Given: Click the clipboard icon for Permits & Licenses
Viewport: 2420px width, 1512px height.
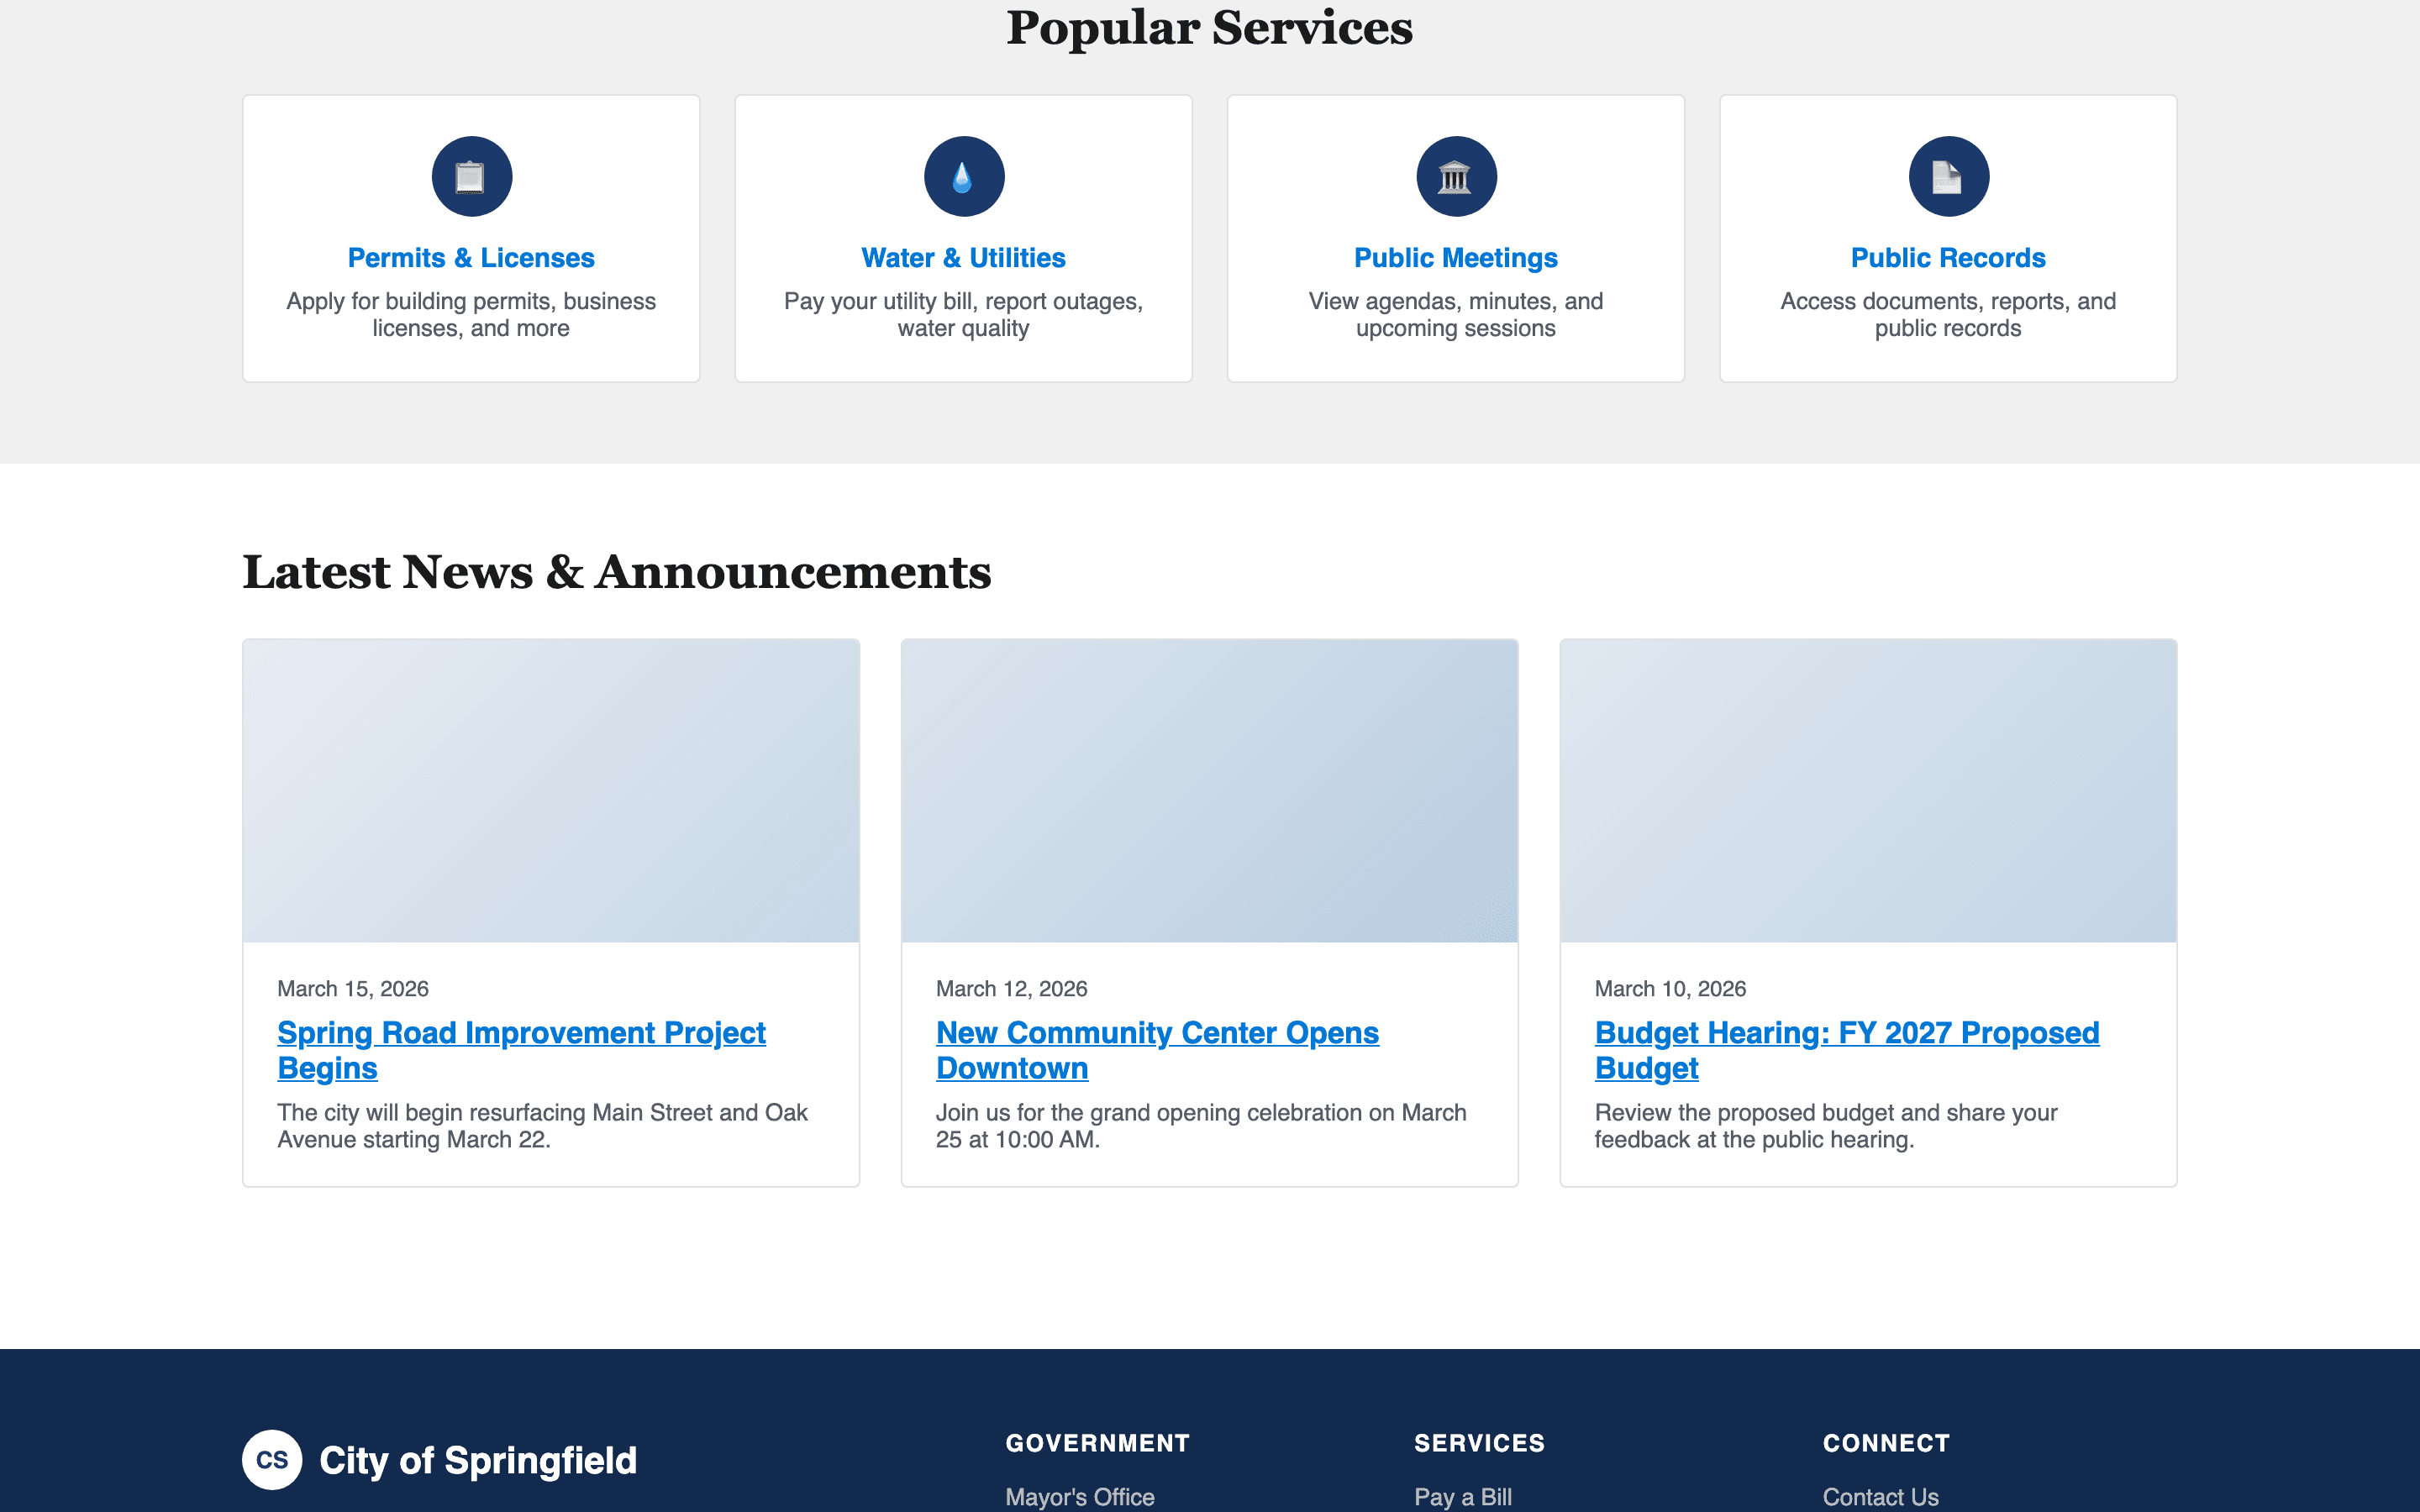Looking at the screenshot, I should (x=471, y=176).
